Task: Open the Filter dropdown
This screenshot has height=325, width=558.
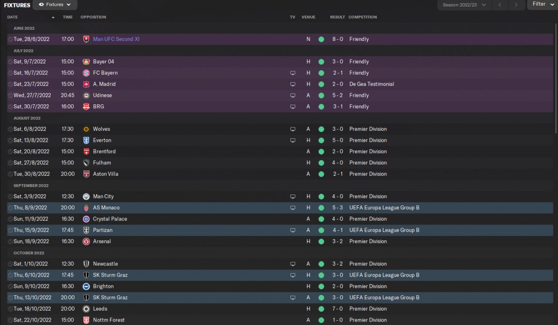Action: pyautogui.click(x=542, y=4)
